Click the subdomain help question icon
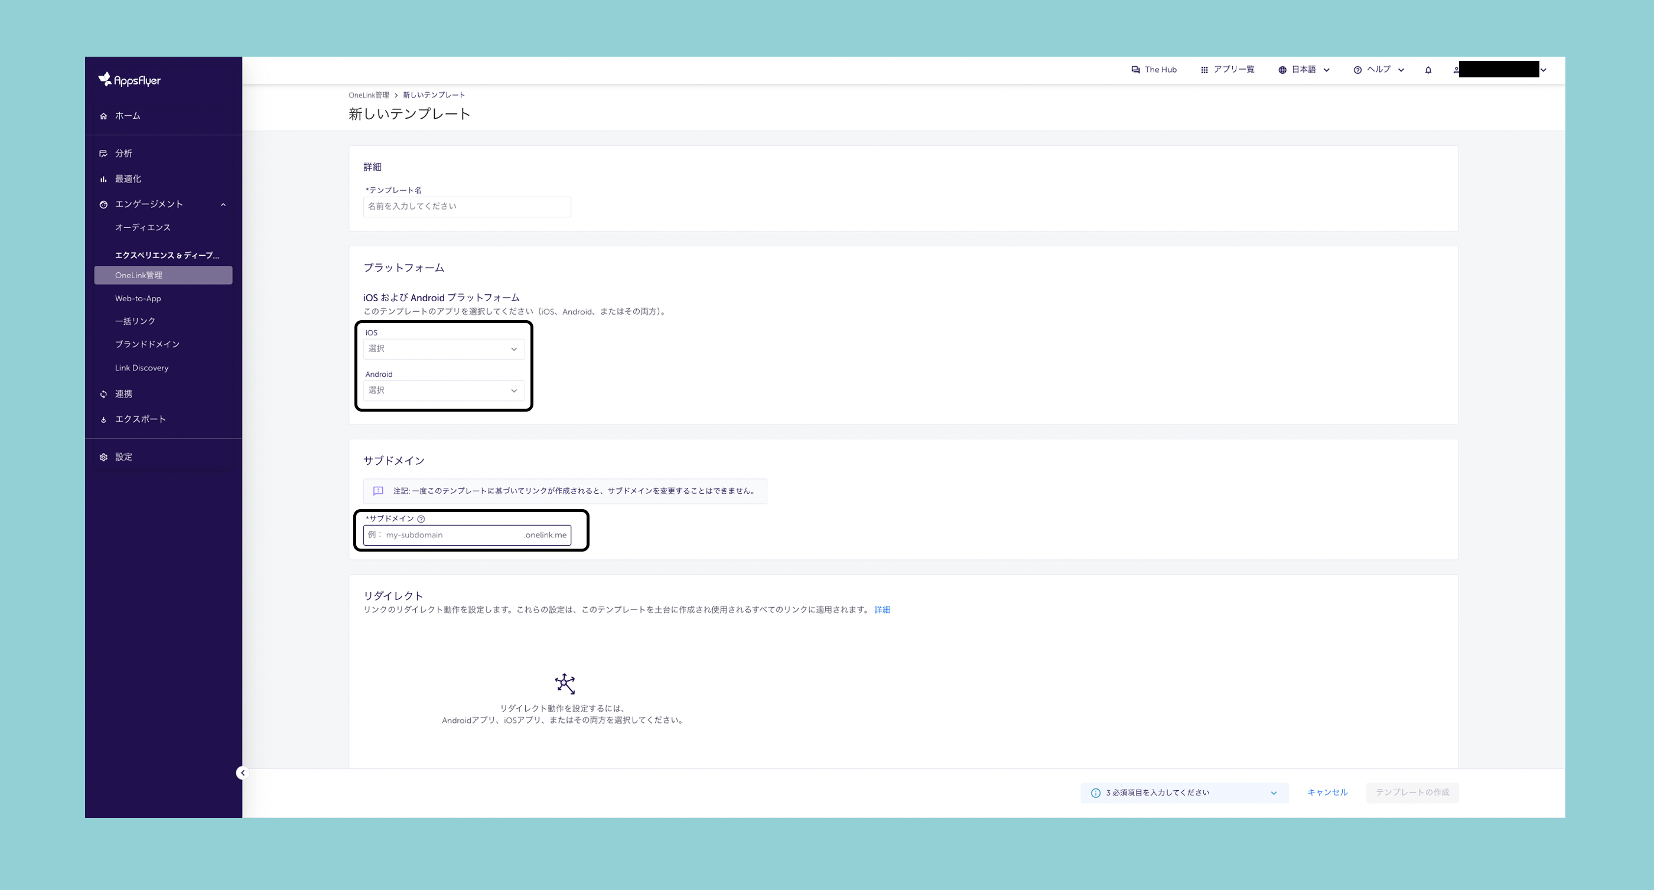 pos(421,519)
